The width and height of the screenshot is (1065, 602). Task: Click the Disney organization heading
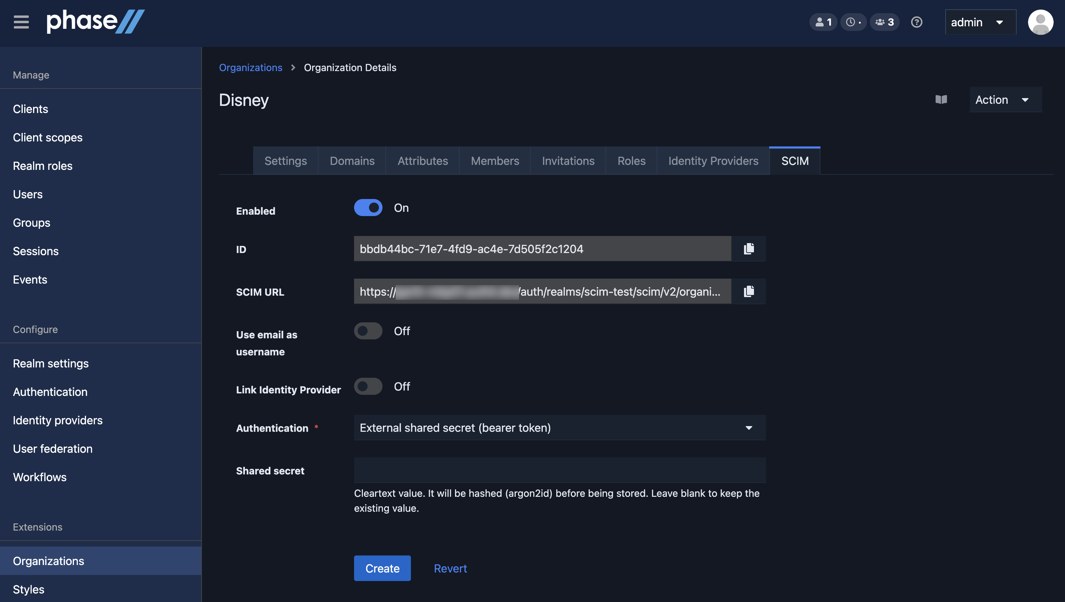[x=243, y=100]
